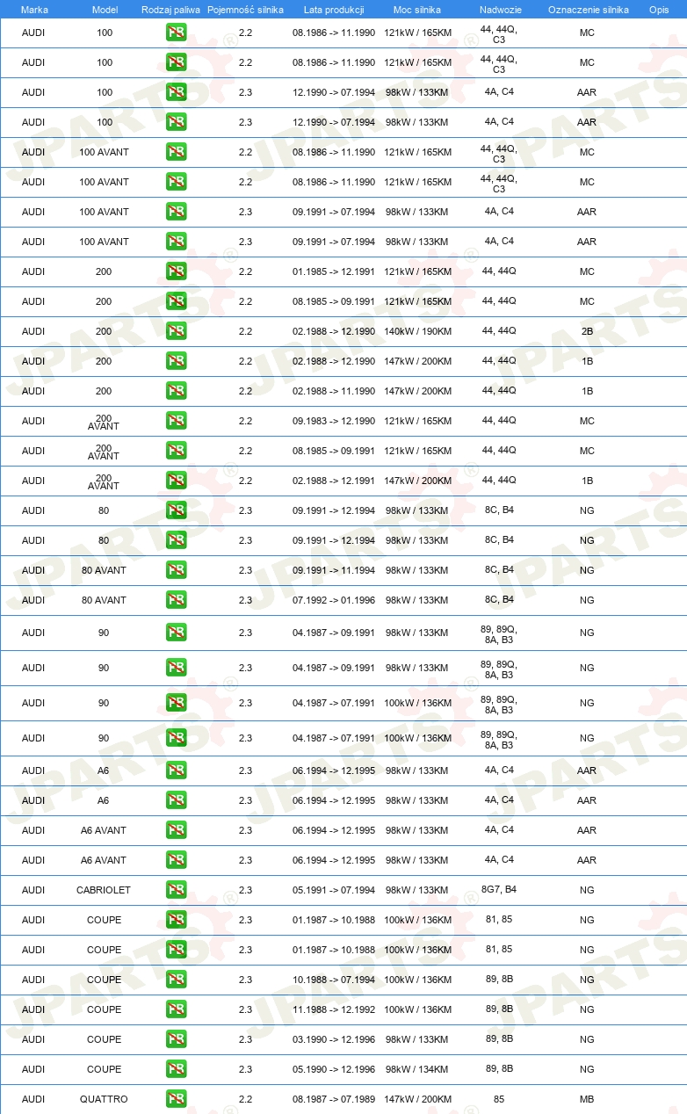
Task: Click fuel icon in 80 AVANT row ending 11.1994
Action: [176, 570]
